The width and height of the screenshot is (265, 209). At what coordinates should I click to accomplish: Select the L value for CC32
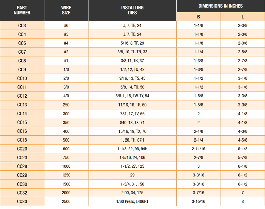[243, 193]
